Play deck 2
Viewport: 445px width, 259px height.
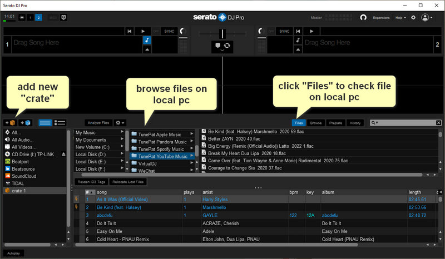311,31
